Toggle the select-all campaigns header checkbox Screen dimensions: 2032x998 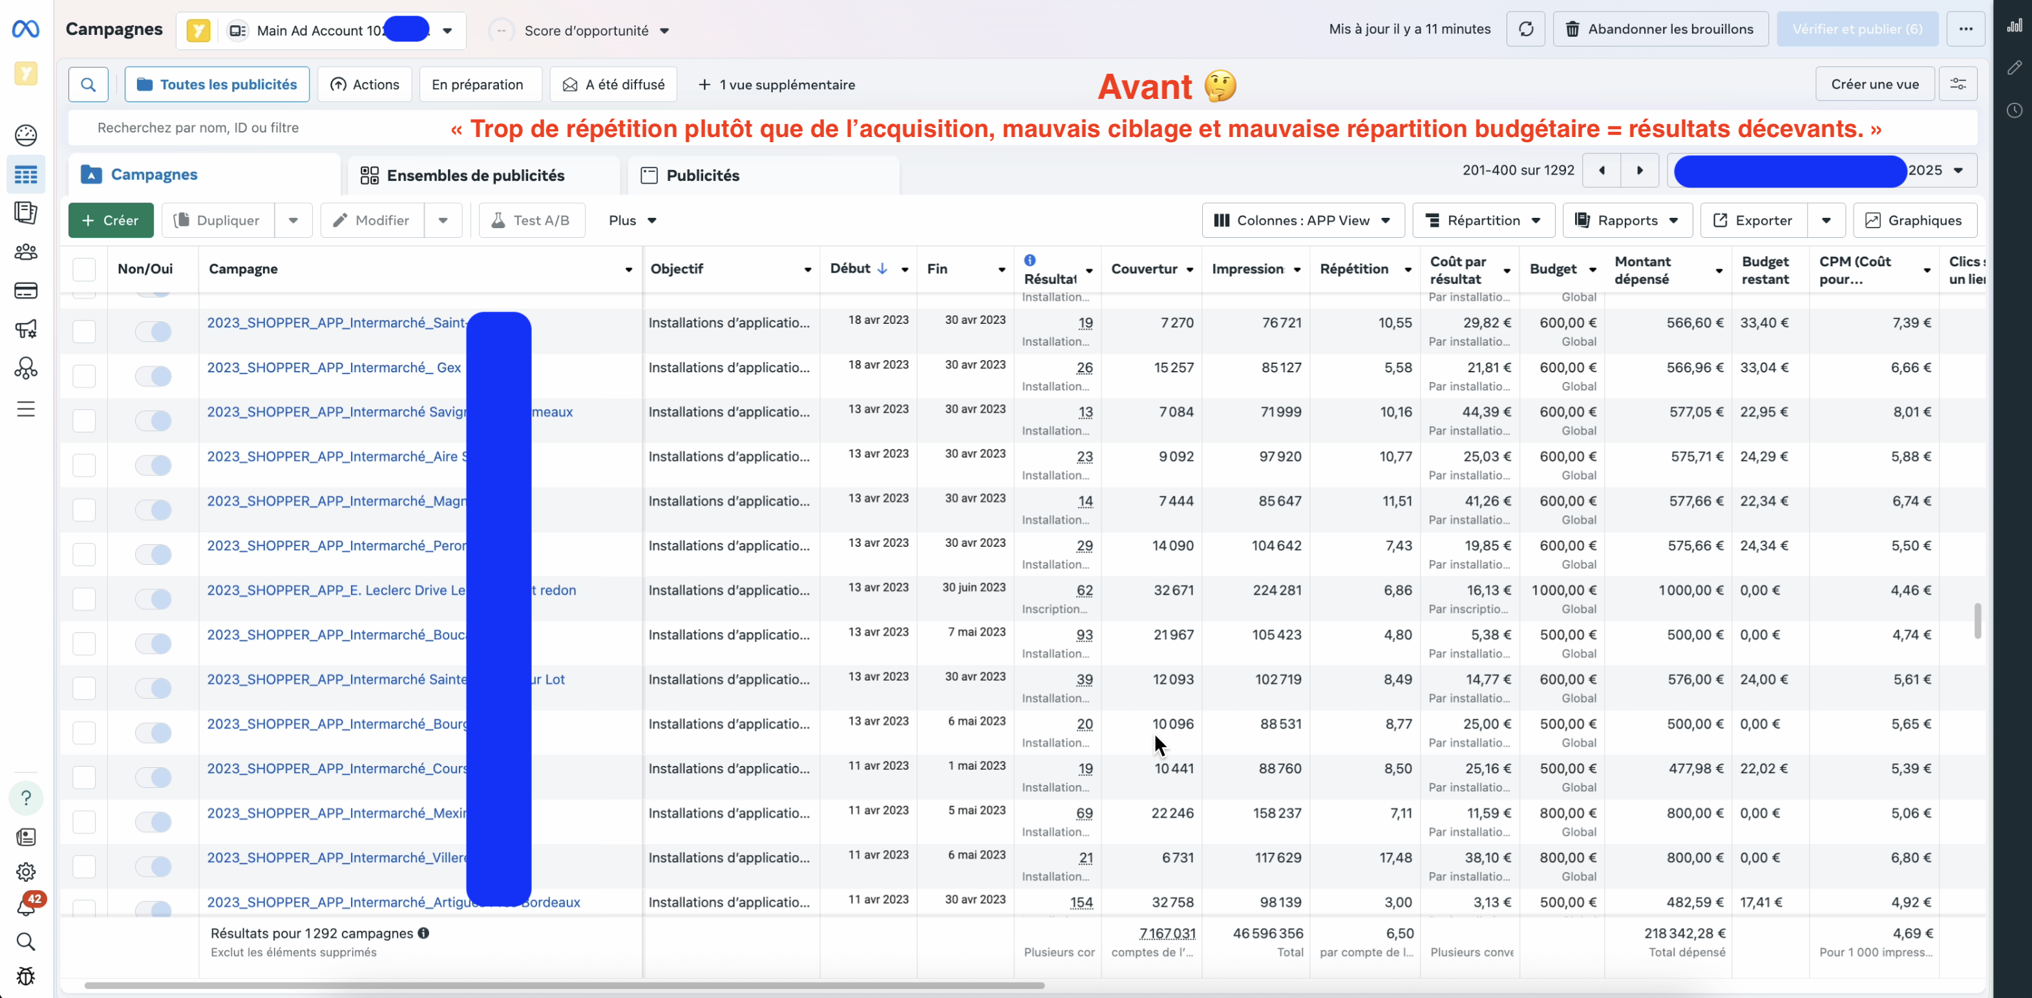85,269
